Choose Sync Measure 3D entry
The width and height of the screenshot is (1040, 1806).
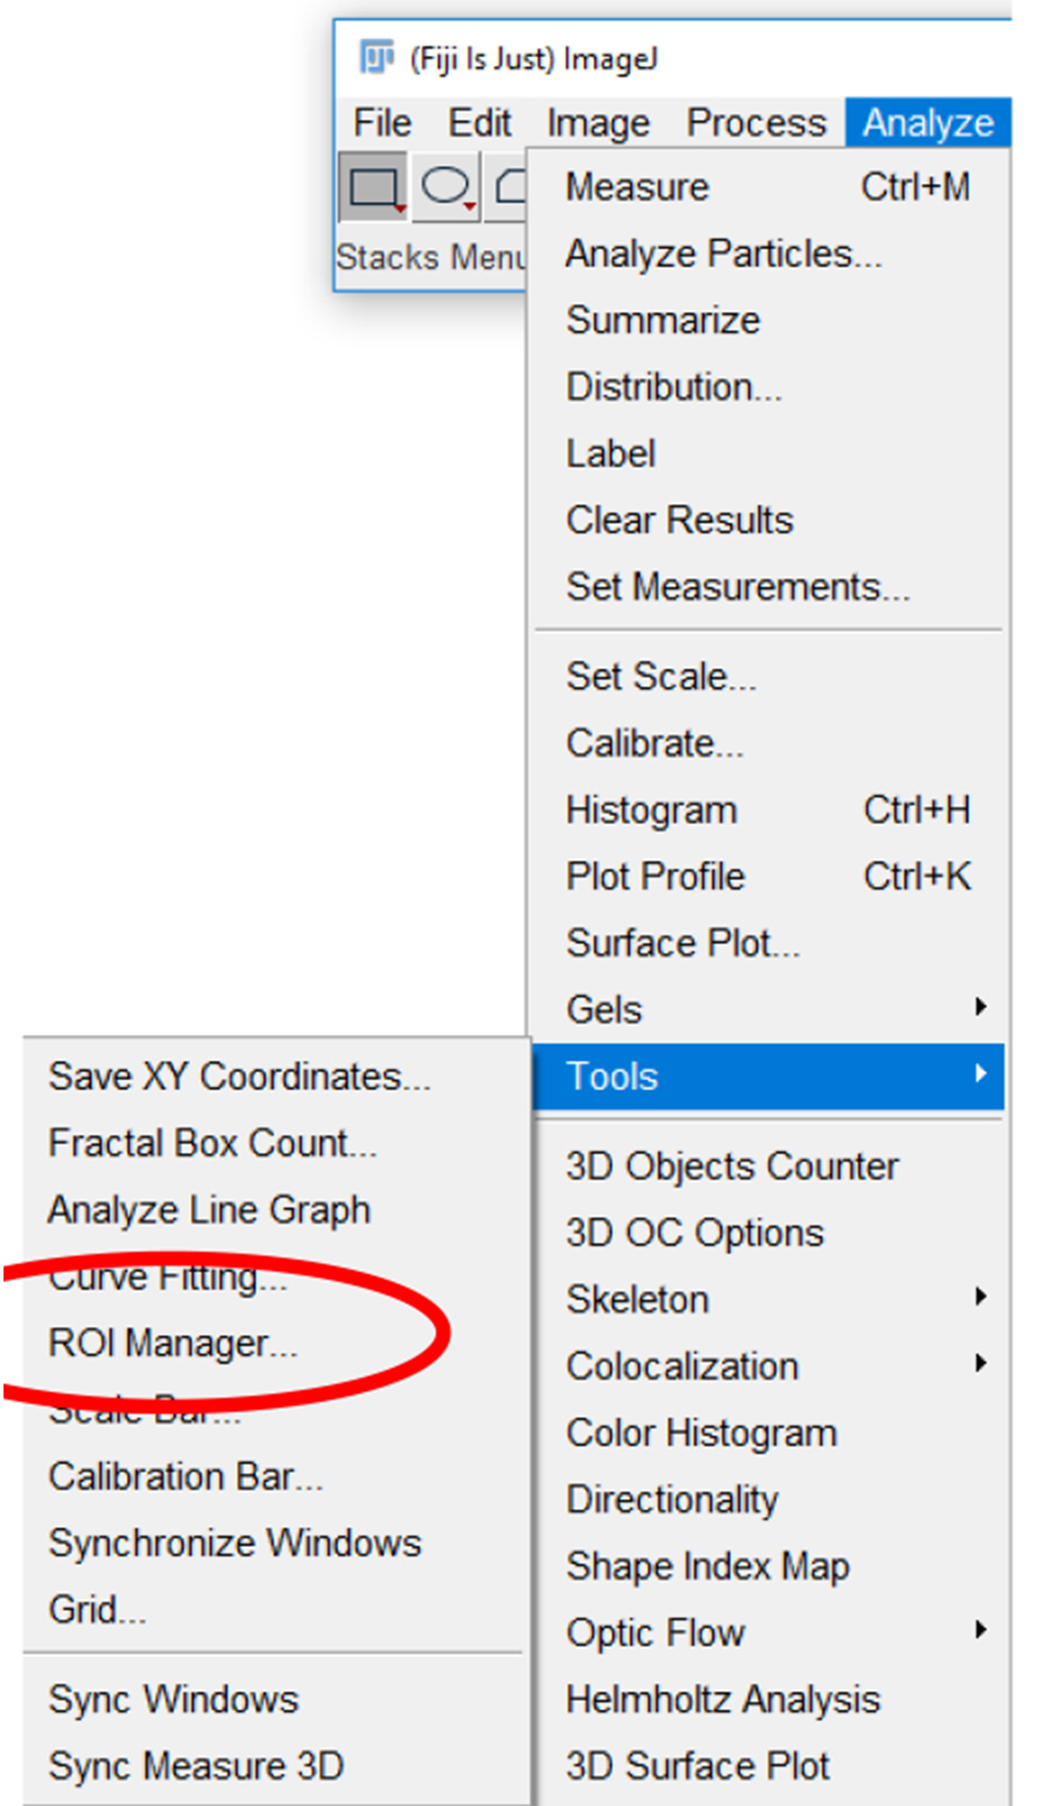pos(275,1765)
